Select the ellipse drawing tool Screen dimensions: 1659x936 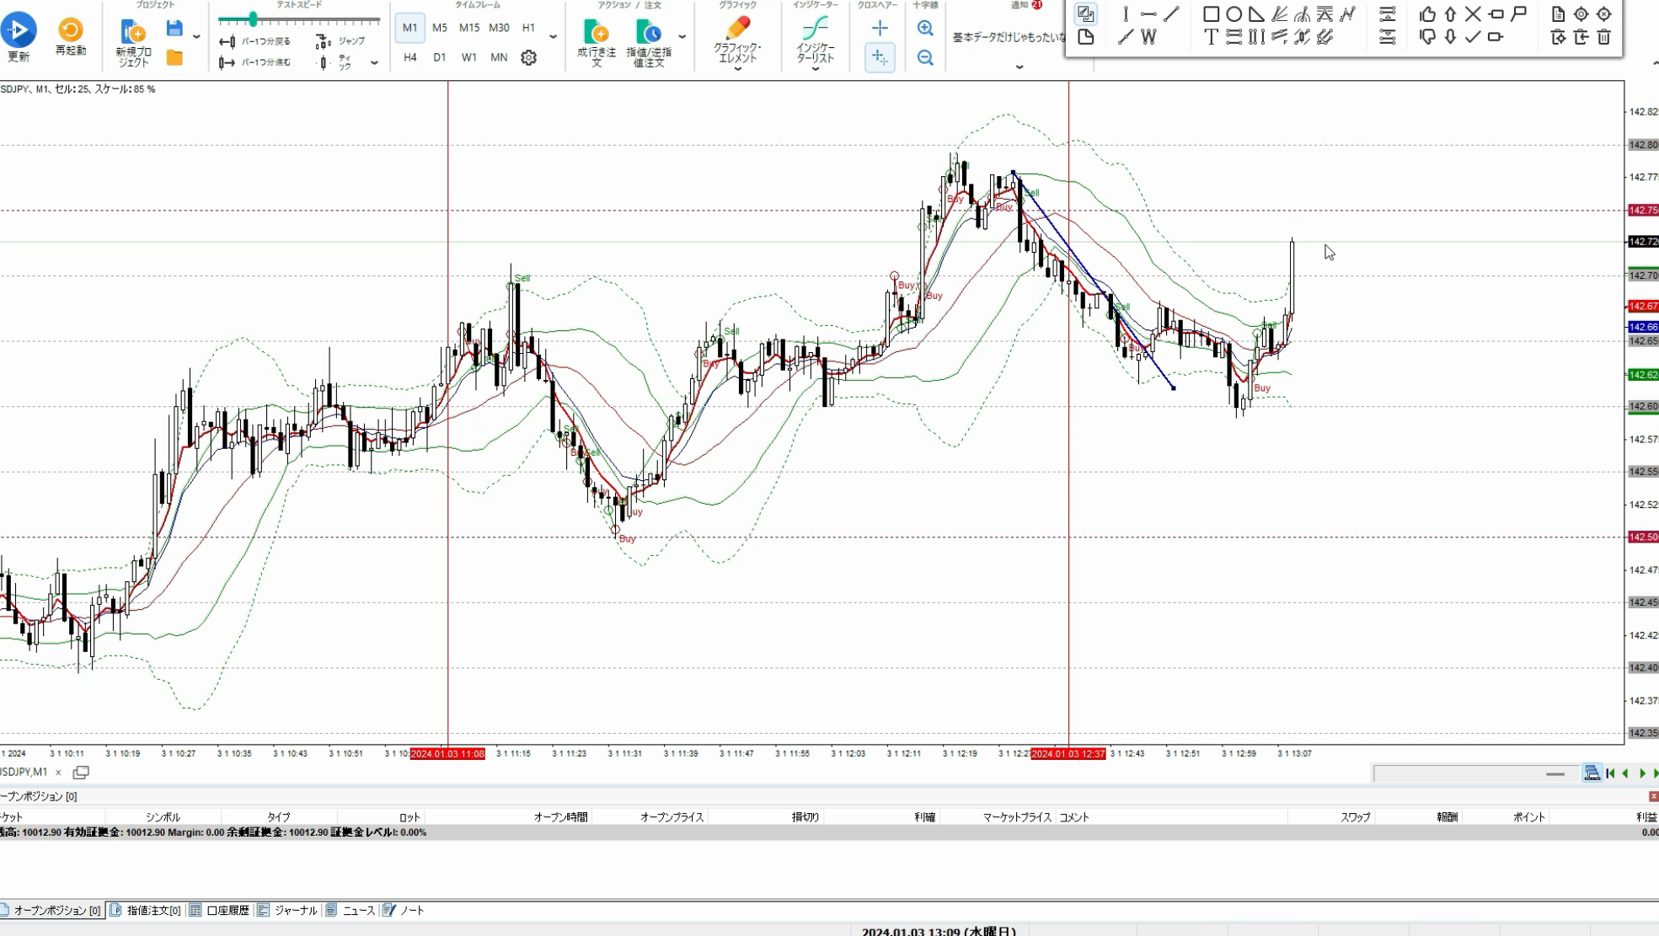coord(1234,14)
